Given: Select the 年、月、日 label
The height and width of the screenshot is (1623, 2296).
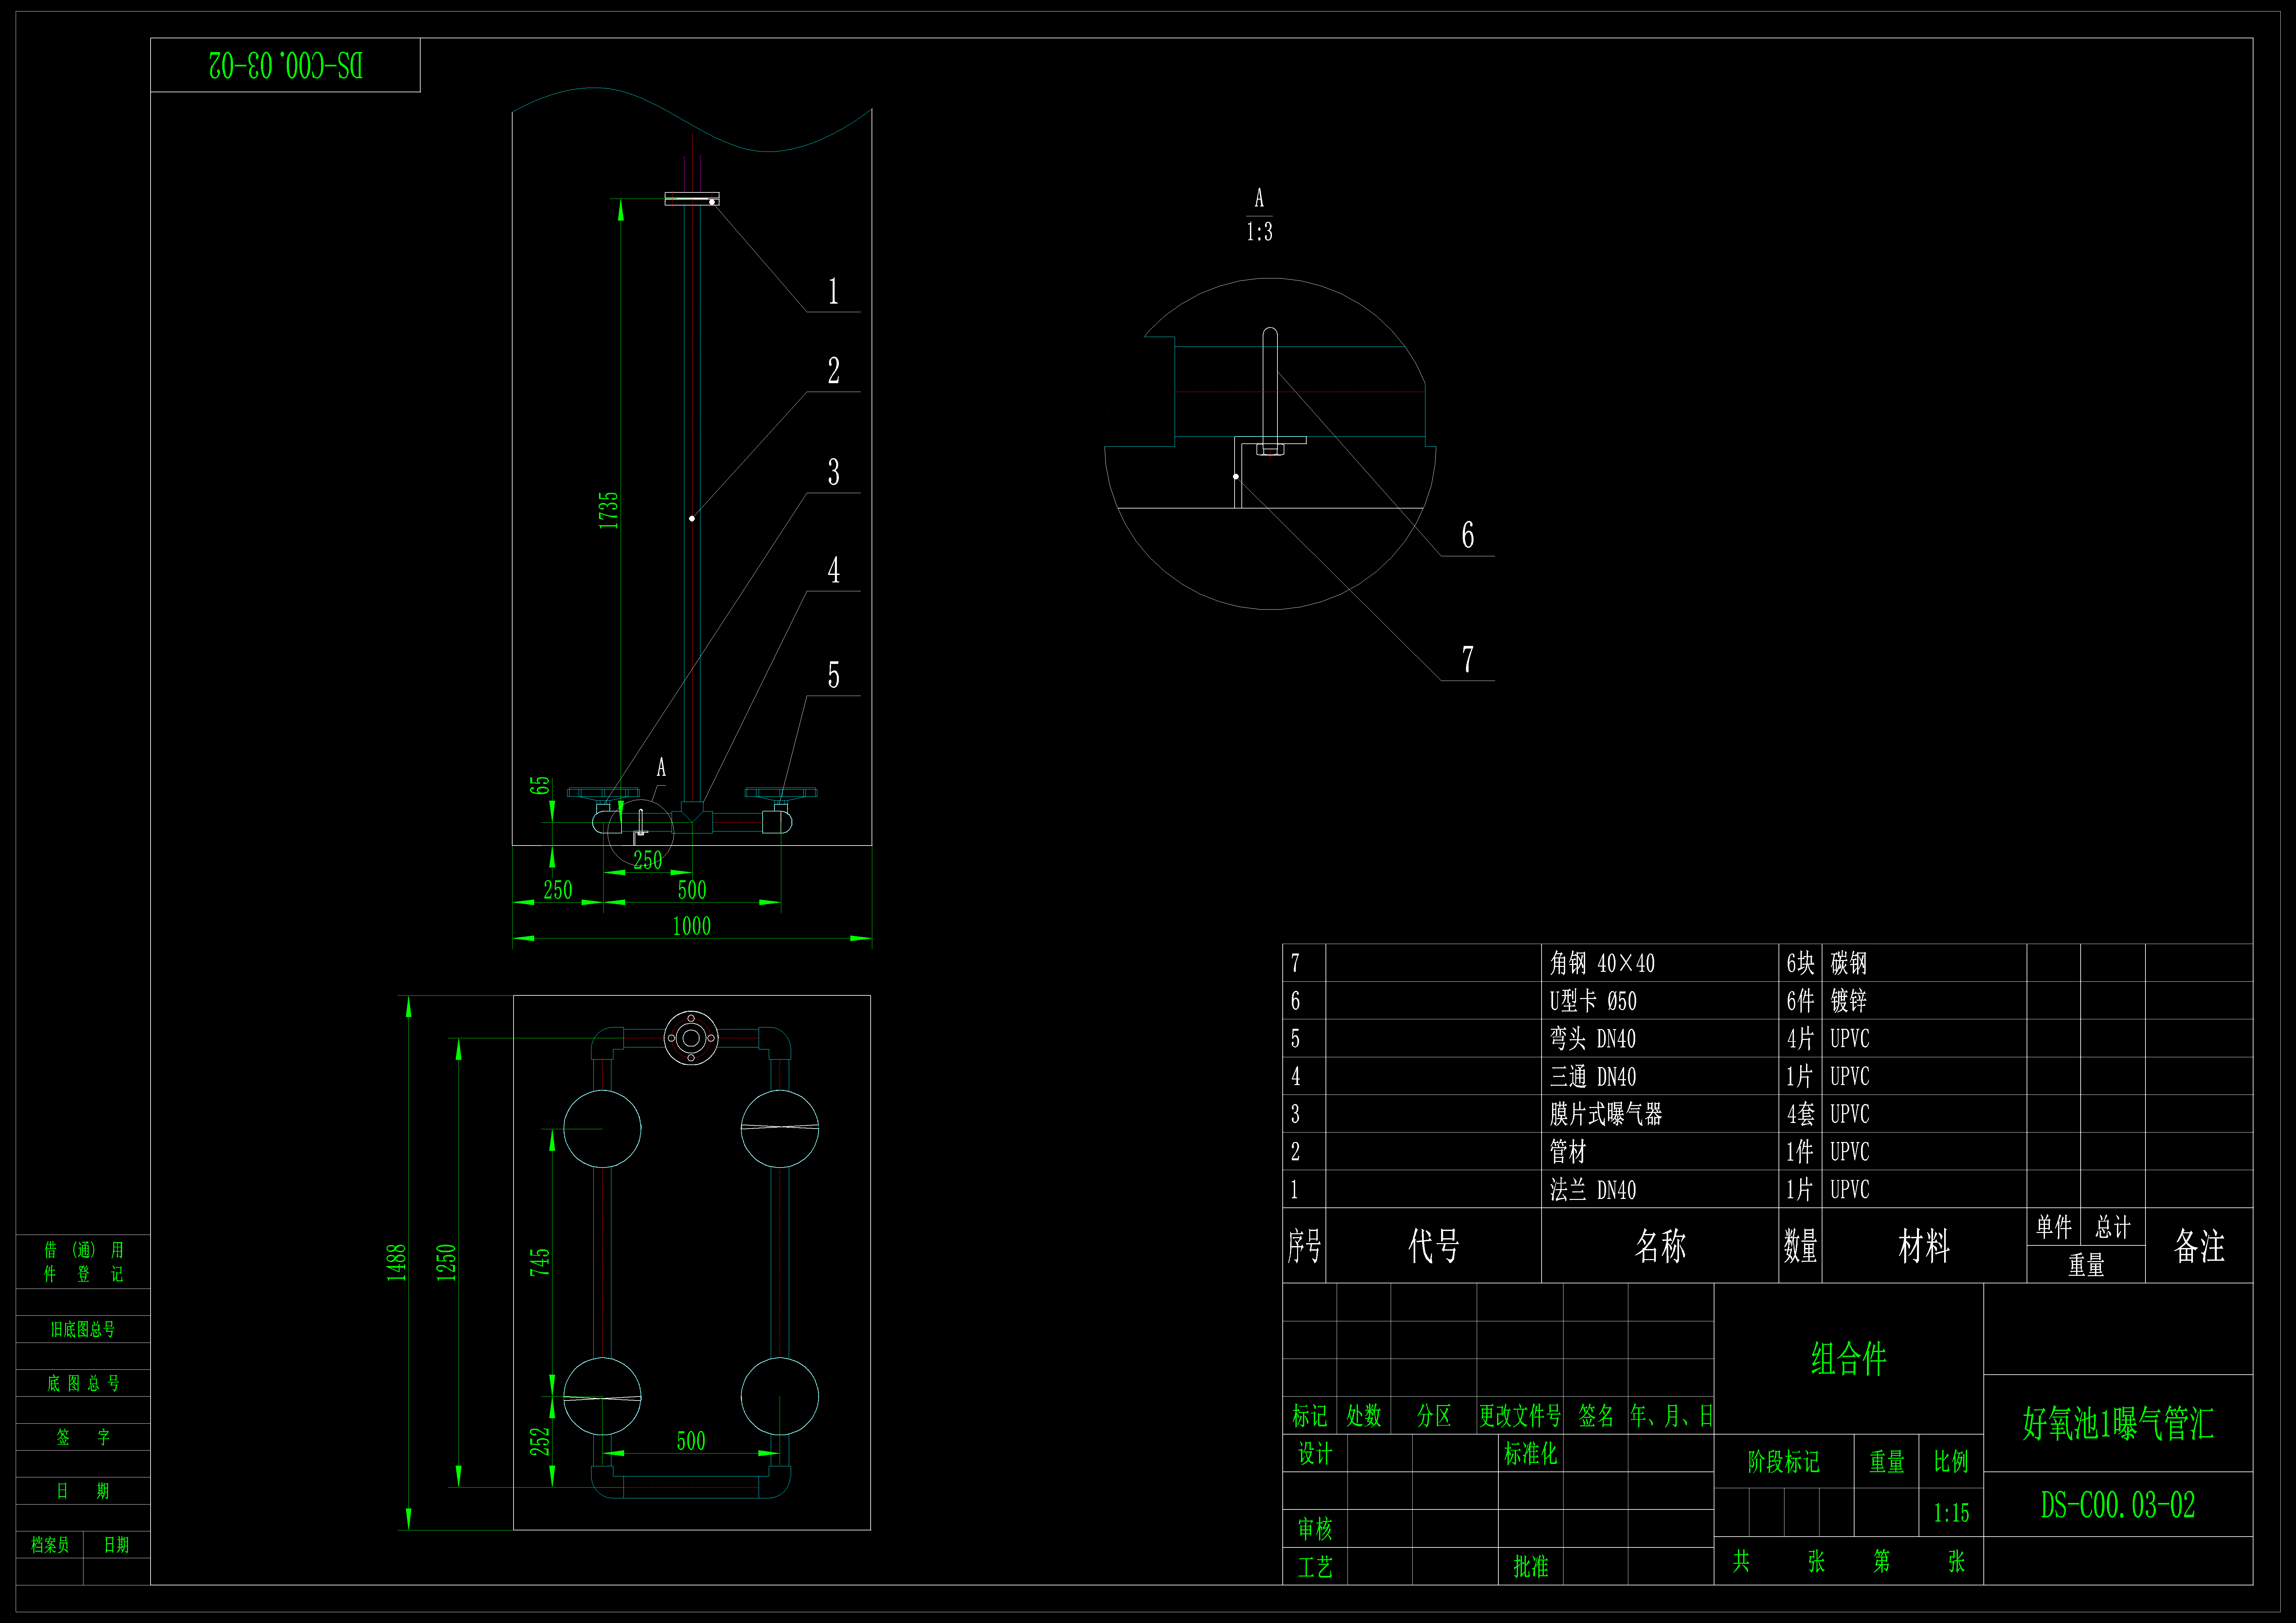Looking at the screenshot, I should pyautogui.click(x=1671, y=1416).
